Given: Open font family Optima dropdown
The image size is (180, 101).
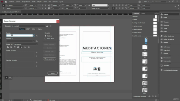Looking at the screenshot, I should pos(23,5).
